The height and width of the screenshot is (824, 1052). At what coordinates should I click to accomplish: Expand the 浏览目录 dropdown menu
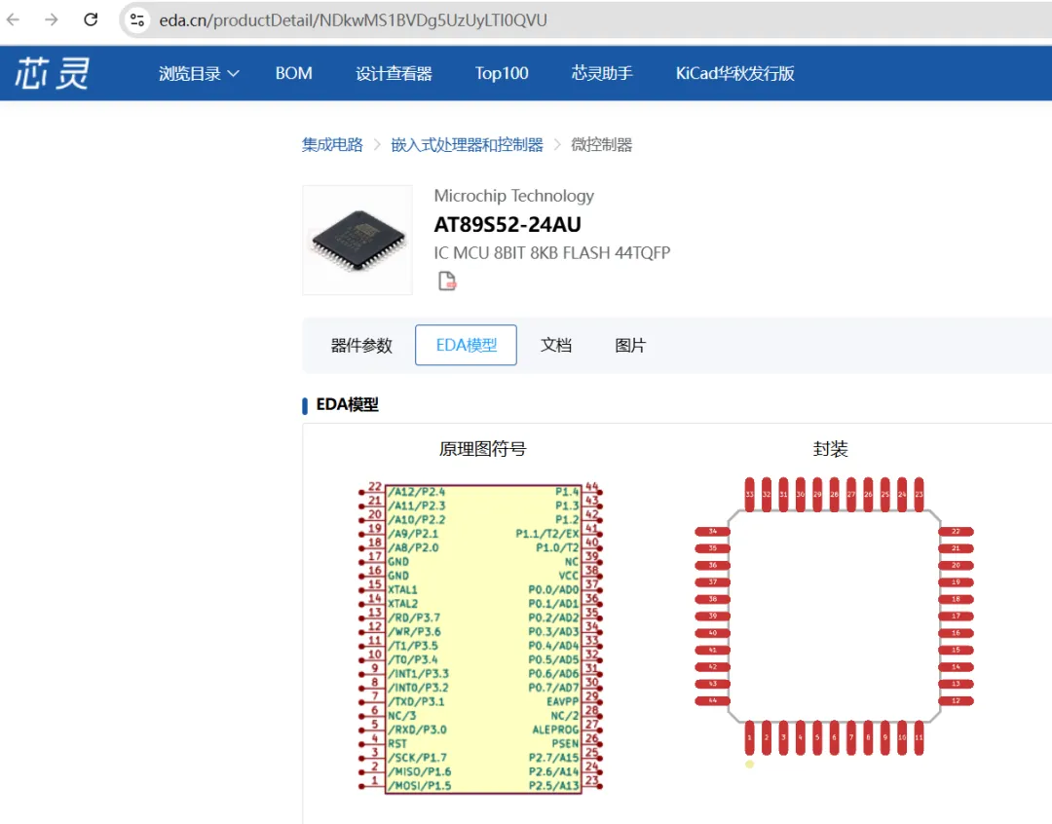pos(199,73)
